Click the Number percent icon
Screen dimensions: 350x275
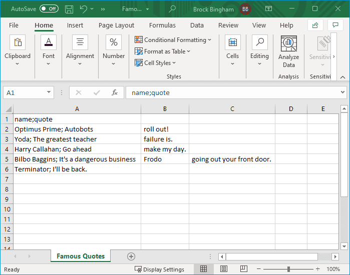[x=114, y=42]
